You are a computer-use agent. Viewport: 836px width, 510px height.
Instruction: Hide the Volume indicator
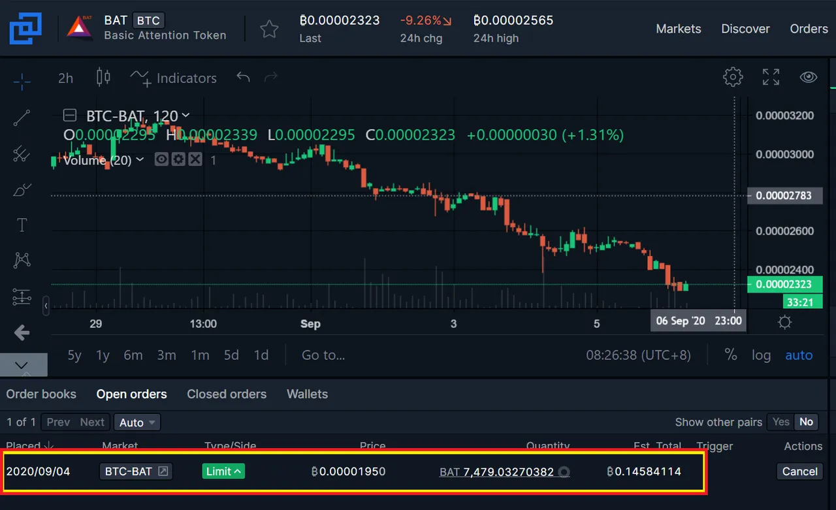(161, 159)
